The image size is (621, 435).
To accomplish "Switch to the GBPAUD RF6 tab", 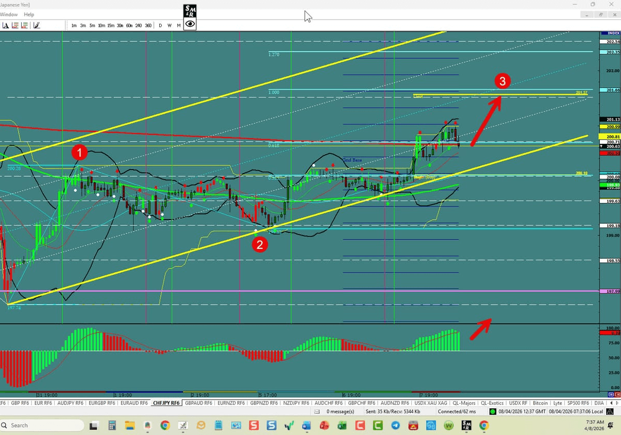I will 198,403.
